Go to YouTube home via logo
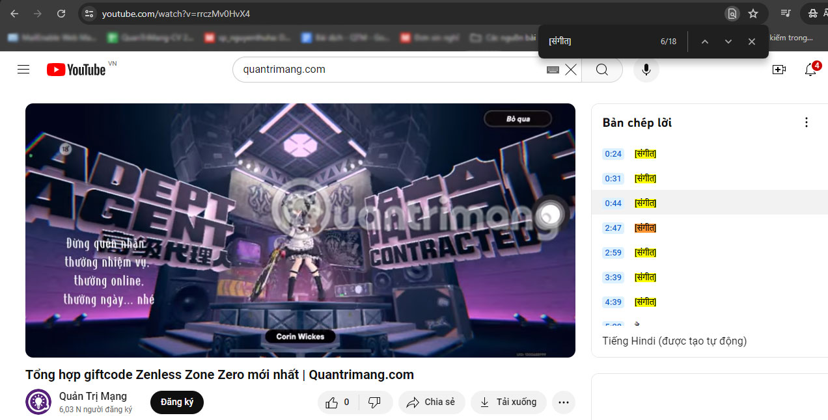Image resolution: width=828 pixels, height=420 pixels. pos(76,70)
